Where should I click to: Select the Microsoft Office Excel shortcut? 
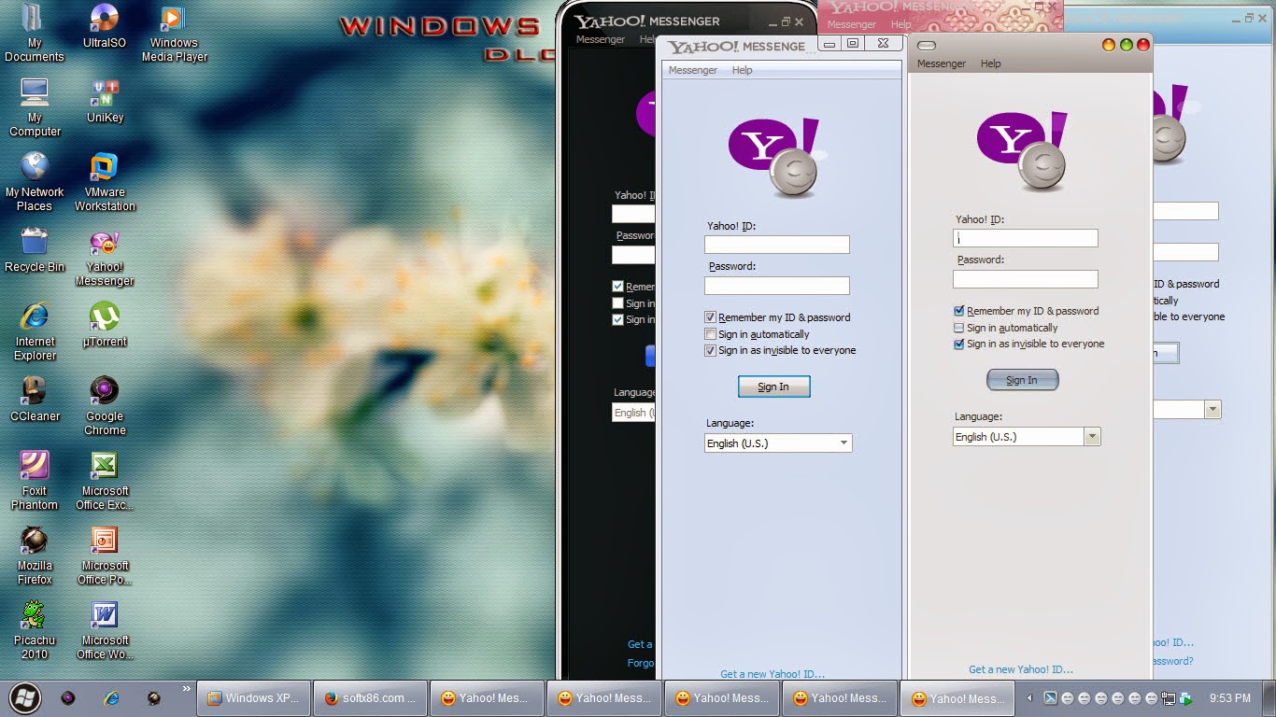click(105, 481)
